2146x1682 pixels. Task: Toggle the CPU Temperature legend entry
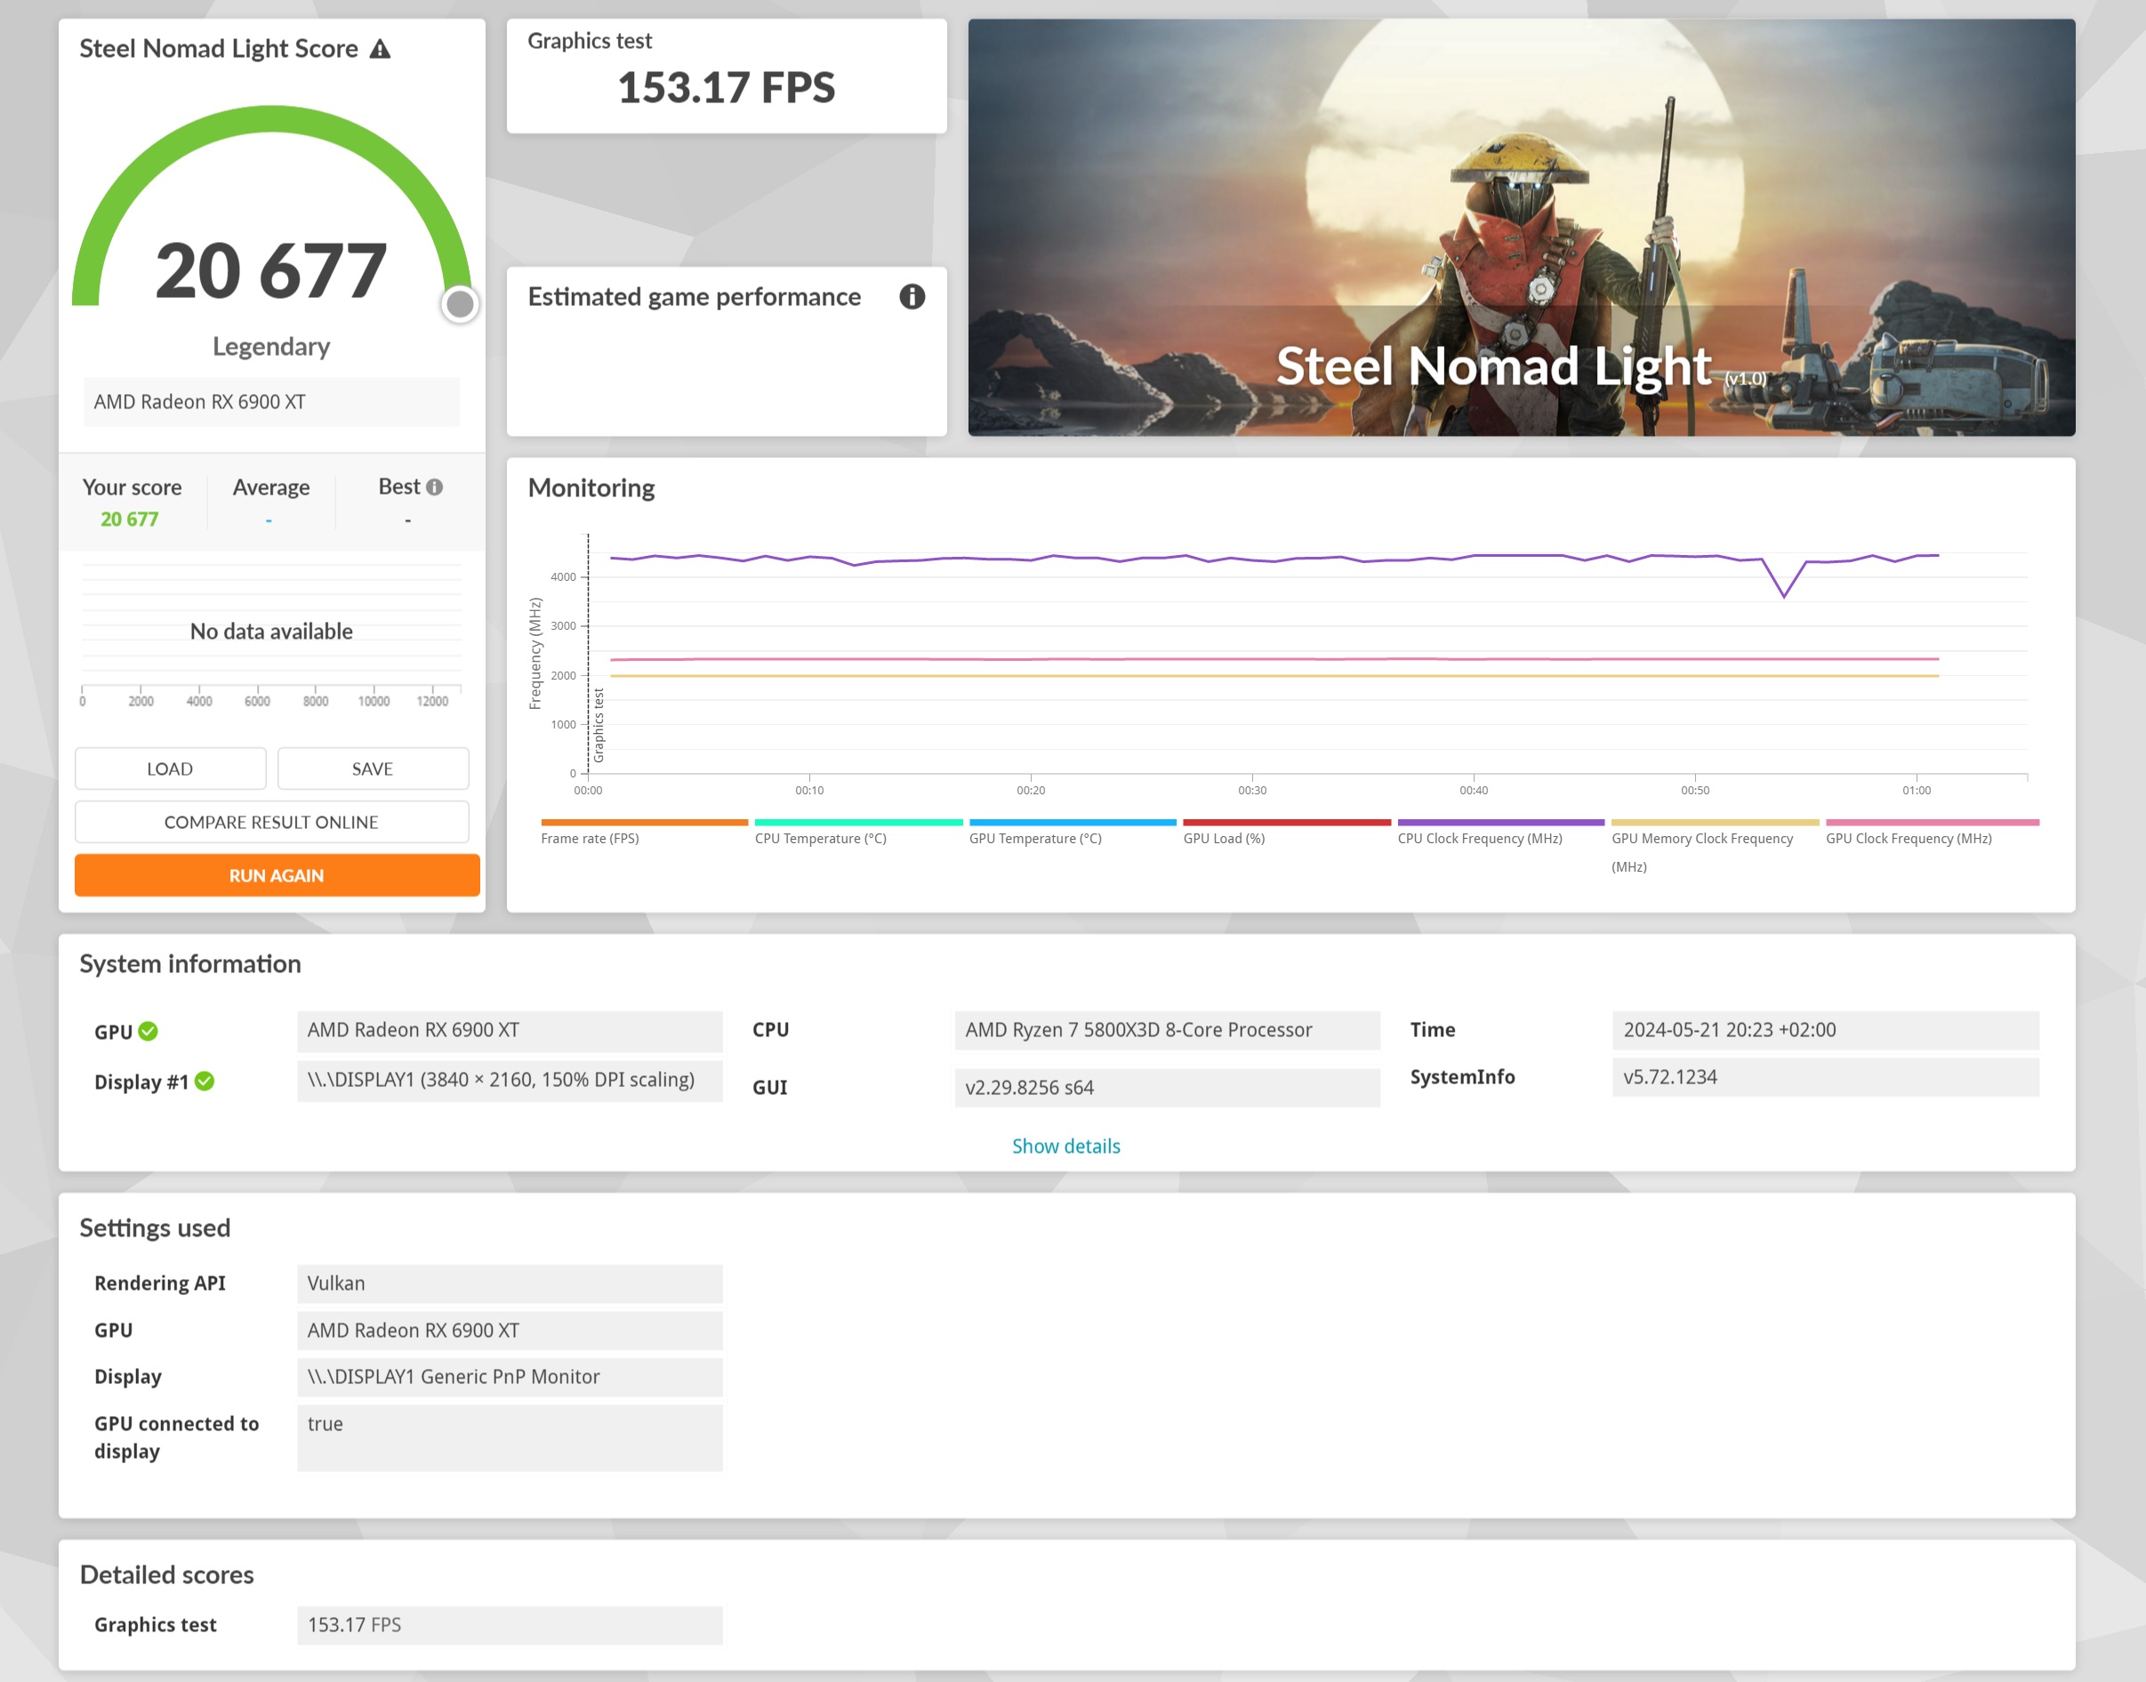coord(820,838)
